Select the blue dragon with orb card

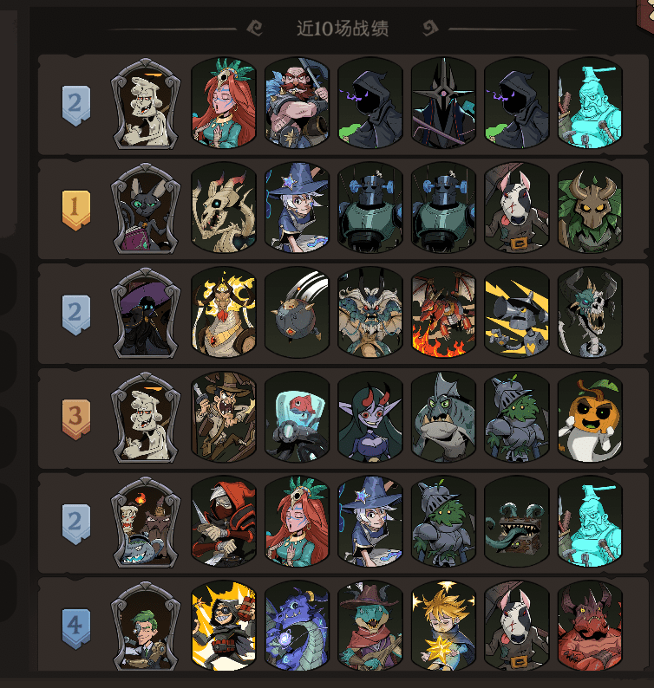297,626
